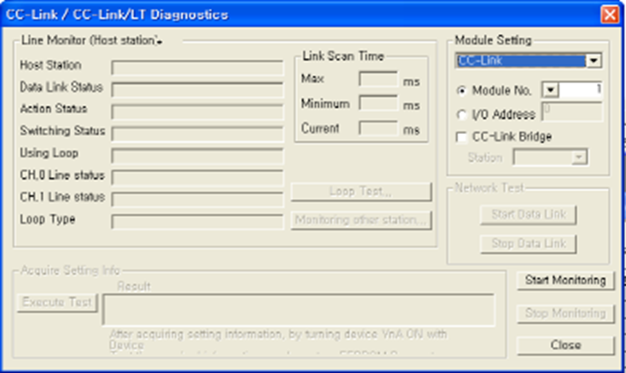Viewport: 626px width, 373px height.
Task: Click the Data Link Status field
Action: tap(198, 90)
